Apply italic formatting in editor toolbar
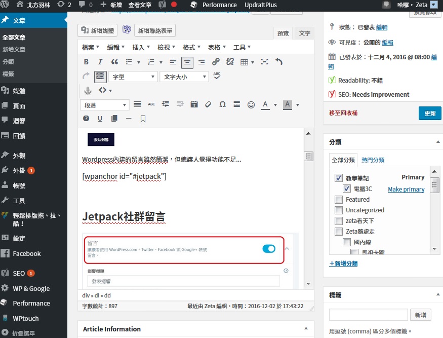This screenshot has height=338, width=443. [100, 62]
